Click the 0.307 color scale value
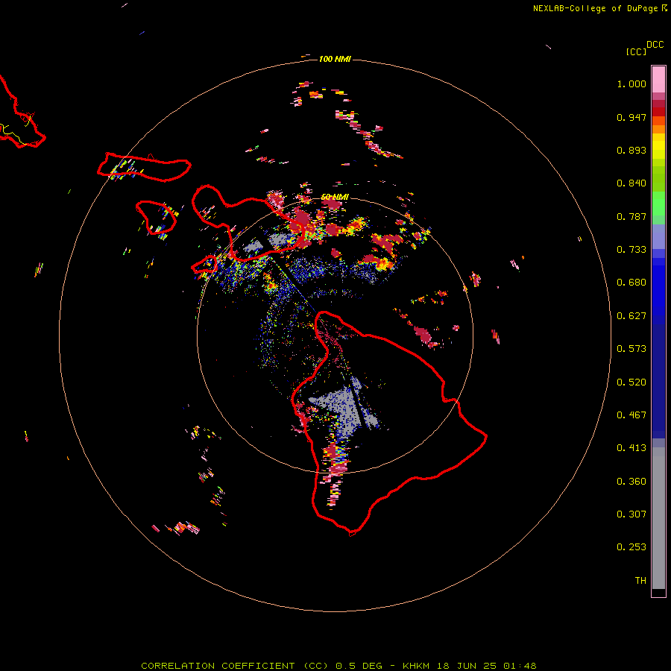671x671 pixels. (x=631, y=514)
